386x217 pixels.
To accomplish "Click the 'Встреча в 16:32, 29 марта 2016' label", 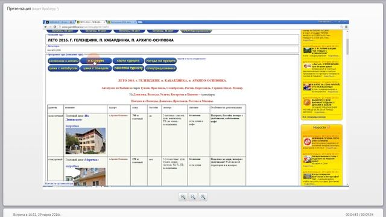I will 37,215.
